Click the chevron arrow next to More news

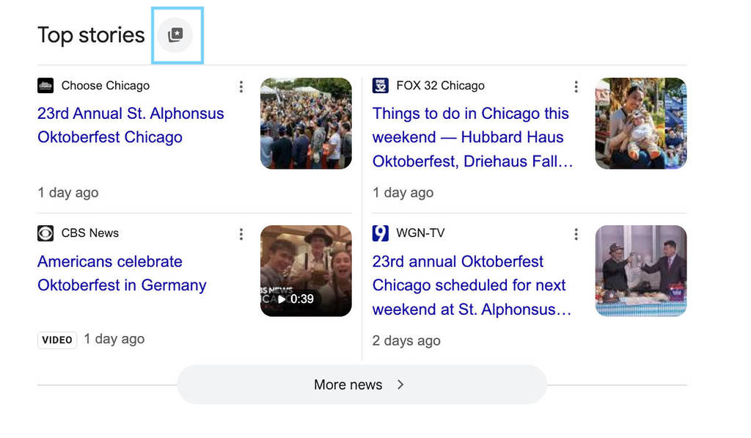click(400, 384)
